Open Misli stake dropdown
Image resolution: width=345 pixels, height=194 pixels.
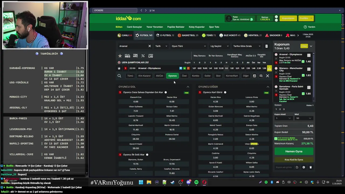click(x=304, y=118)
